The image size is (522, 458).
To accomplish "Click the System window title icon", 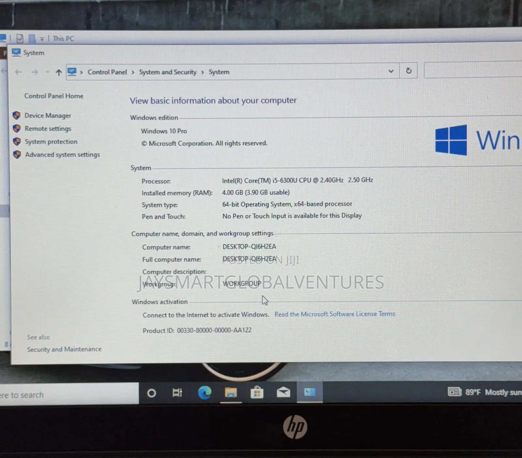I will coord(16,53).
